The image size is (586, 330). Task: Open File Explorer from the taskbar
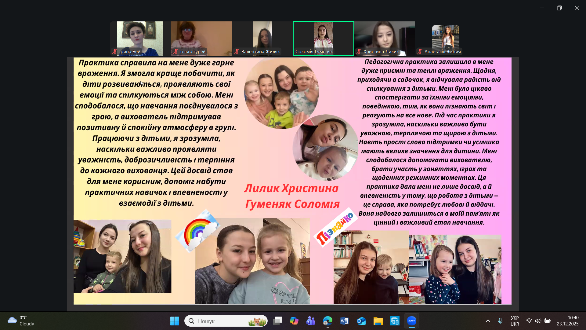tap(378, 321)
